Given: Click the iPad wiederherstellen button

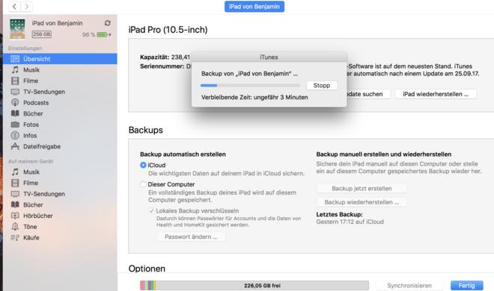Looking at the screenshot, I should pos(436,94).
